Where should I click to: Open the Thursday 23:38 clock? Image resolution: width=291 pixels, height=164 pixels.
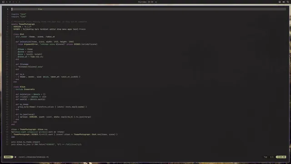coord(145,2)
